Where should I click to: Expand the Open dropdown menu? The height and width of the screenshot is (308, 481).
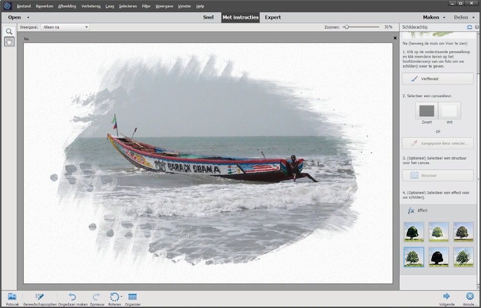(19, 17)
